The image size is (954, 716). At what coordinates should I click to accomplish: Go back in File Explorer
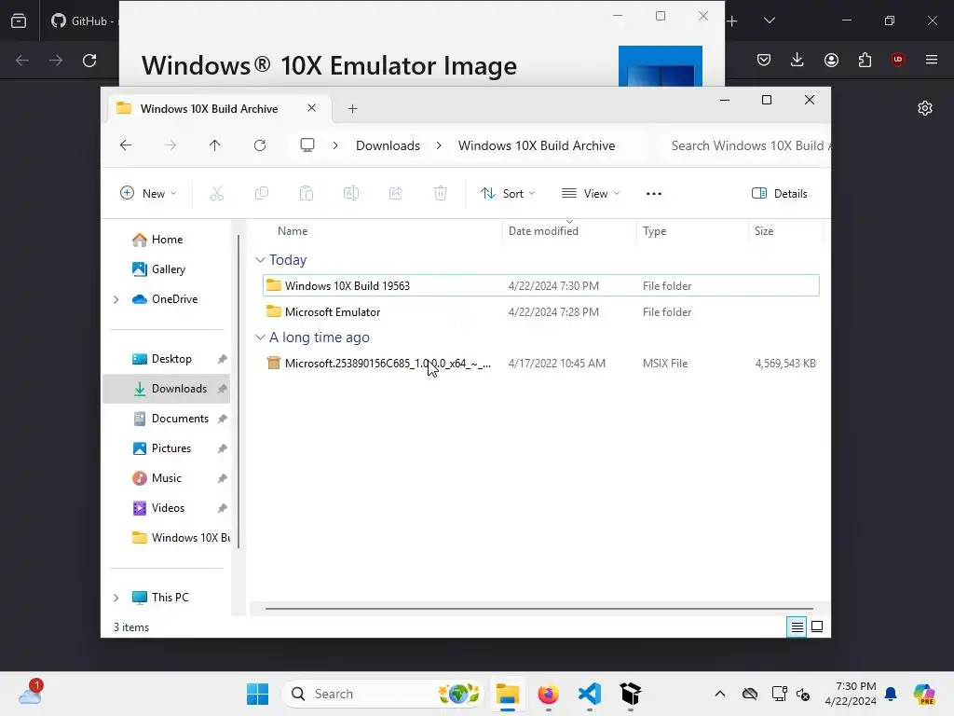[126, 145]
